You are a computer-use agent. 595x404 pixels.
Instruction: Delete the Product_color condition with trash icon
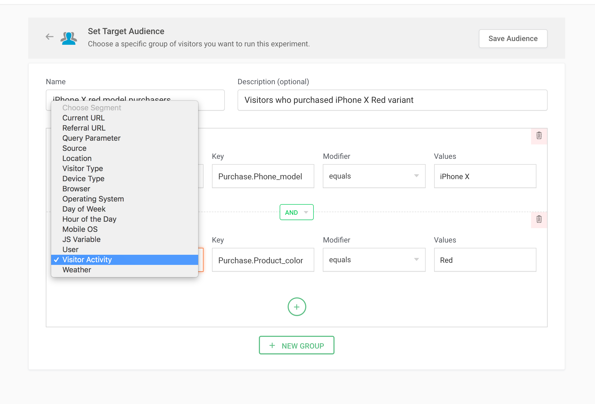pos(539,219)
